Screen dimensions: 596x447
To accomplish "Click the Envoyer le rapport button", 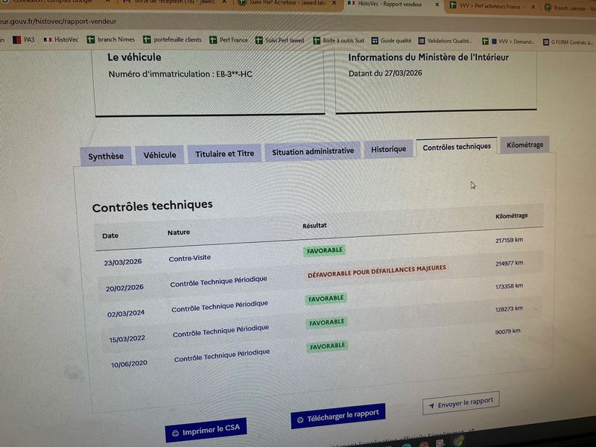I will click(460, 403).
